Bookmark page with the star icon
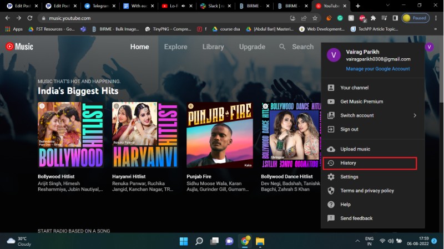Screen dimensions: 444x249 pyautogui.click(x=314, y=18)
